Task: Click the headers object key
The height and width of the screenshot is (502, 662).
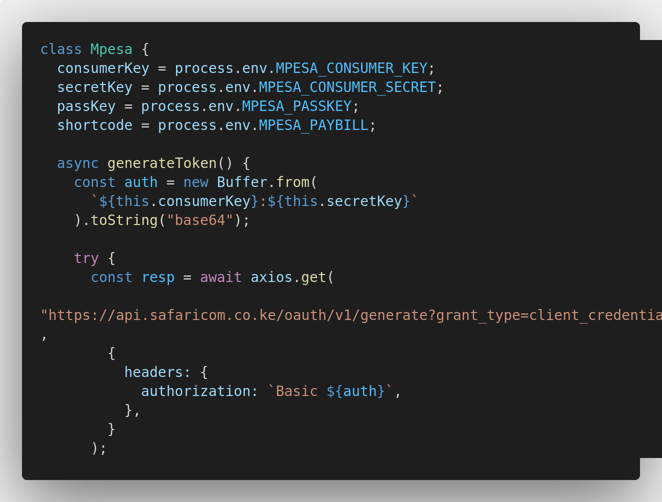Action: 153,372
